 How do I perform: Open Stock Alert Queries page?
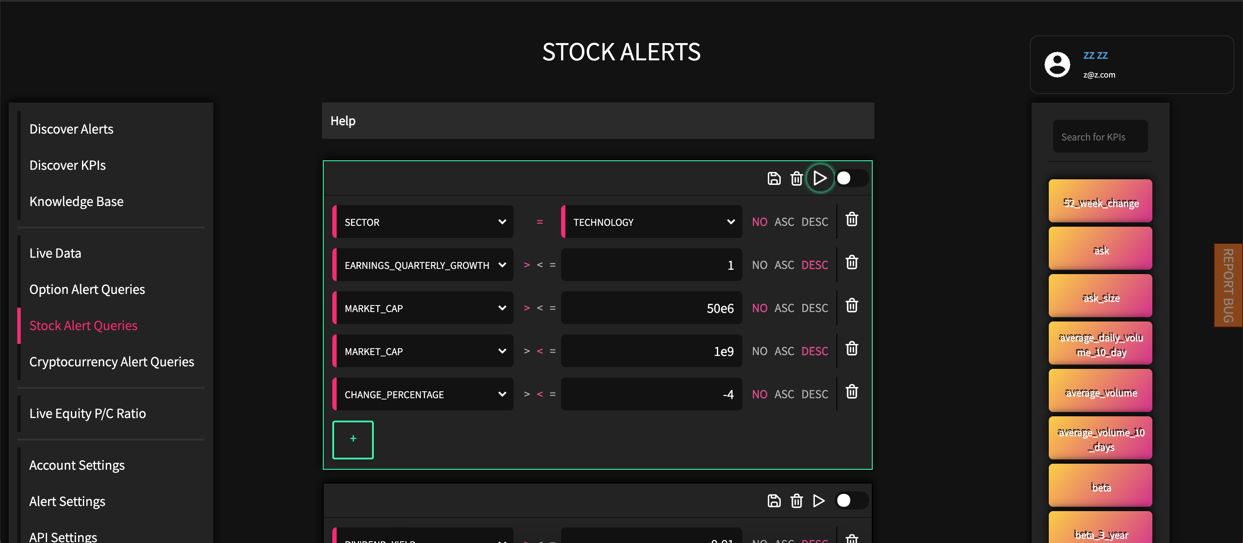(83, 325)
